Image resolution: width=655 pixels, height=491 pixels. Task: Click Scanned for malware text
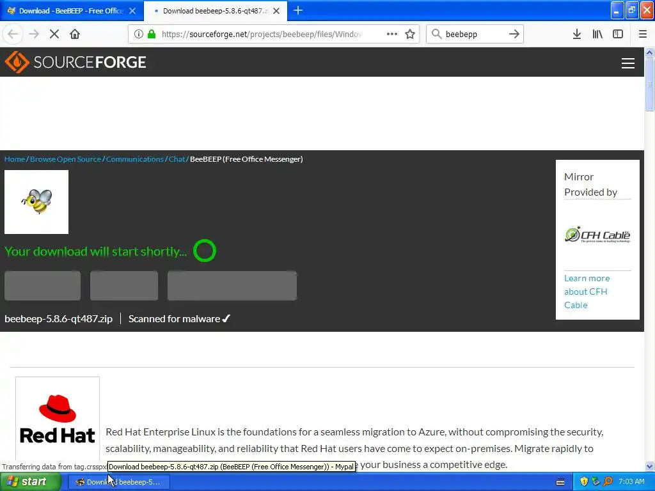pyautogui.click(x=179, y=318)
